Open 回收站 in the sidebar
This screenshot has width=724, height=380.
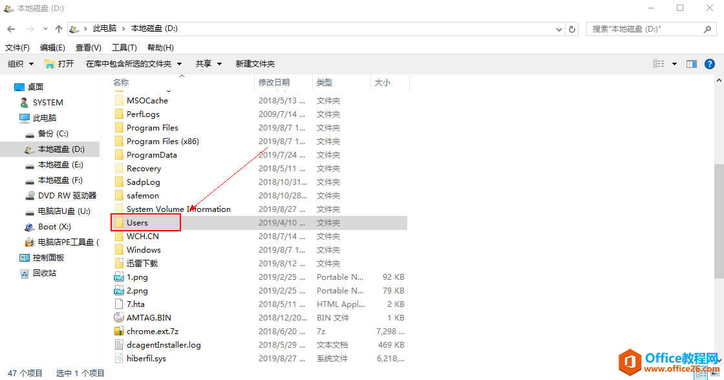(45, 273)
